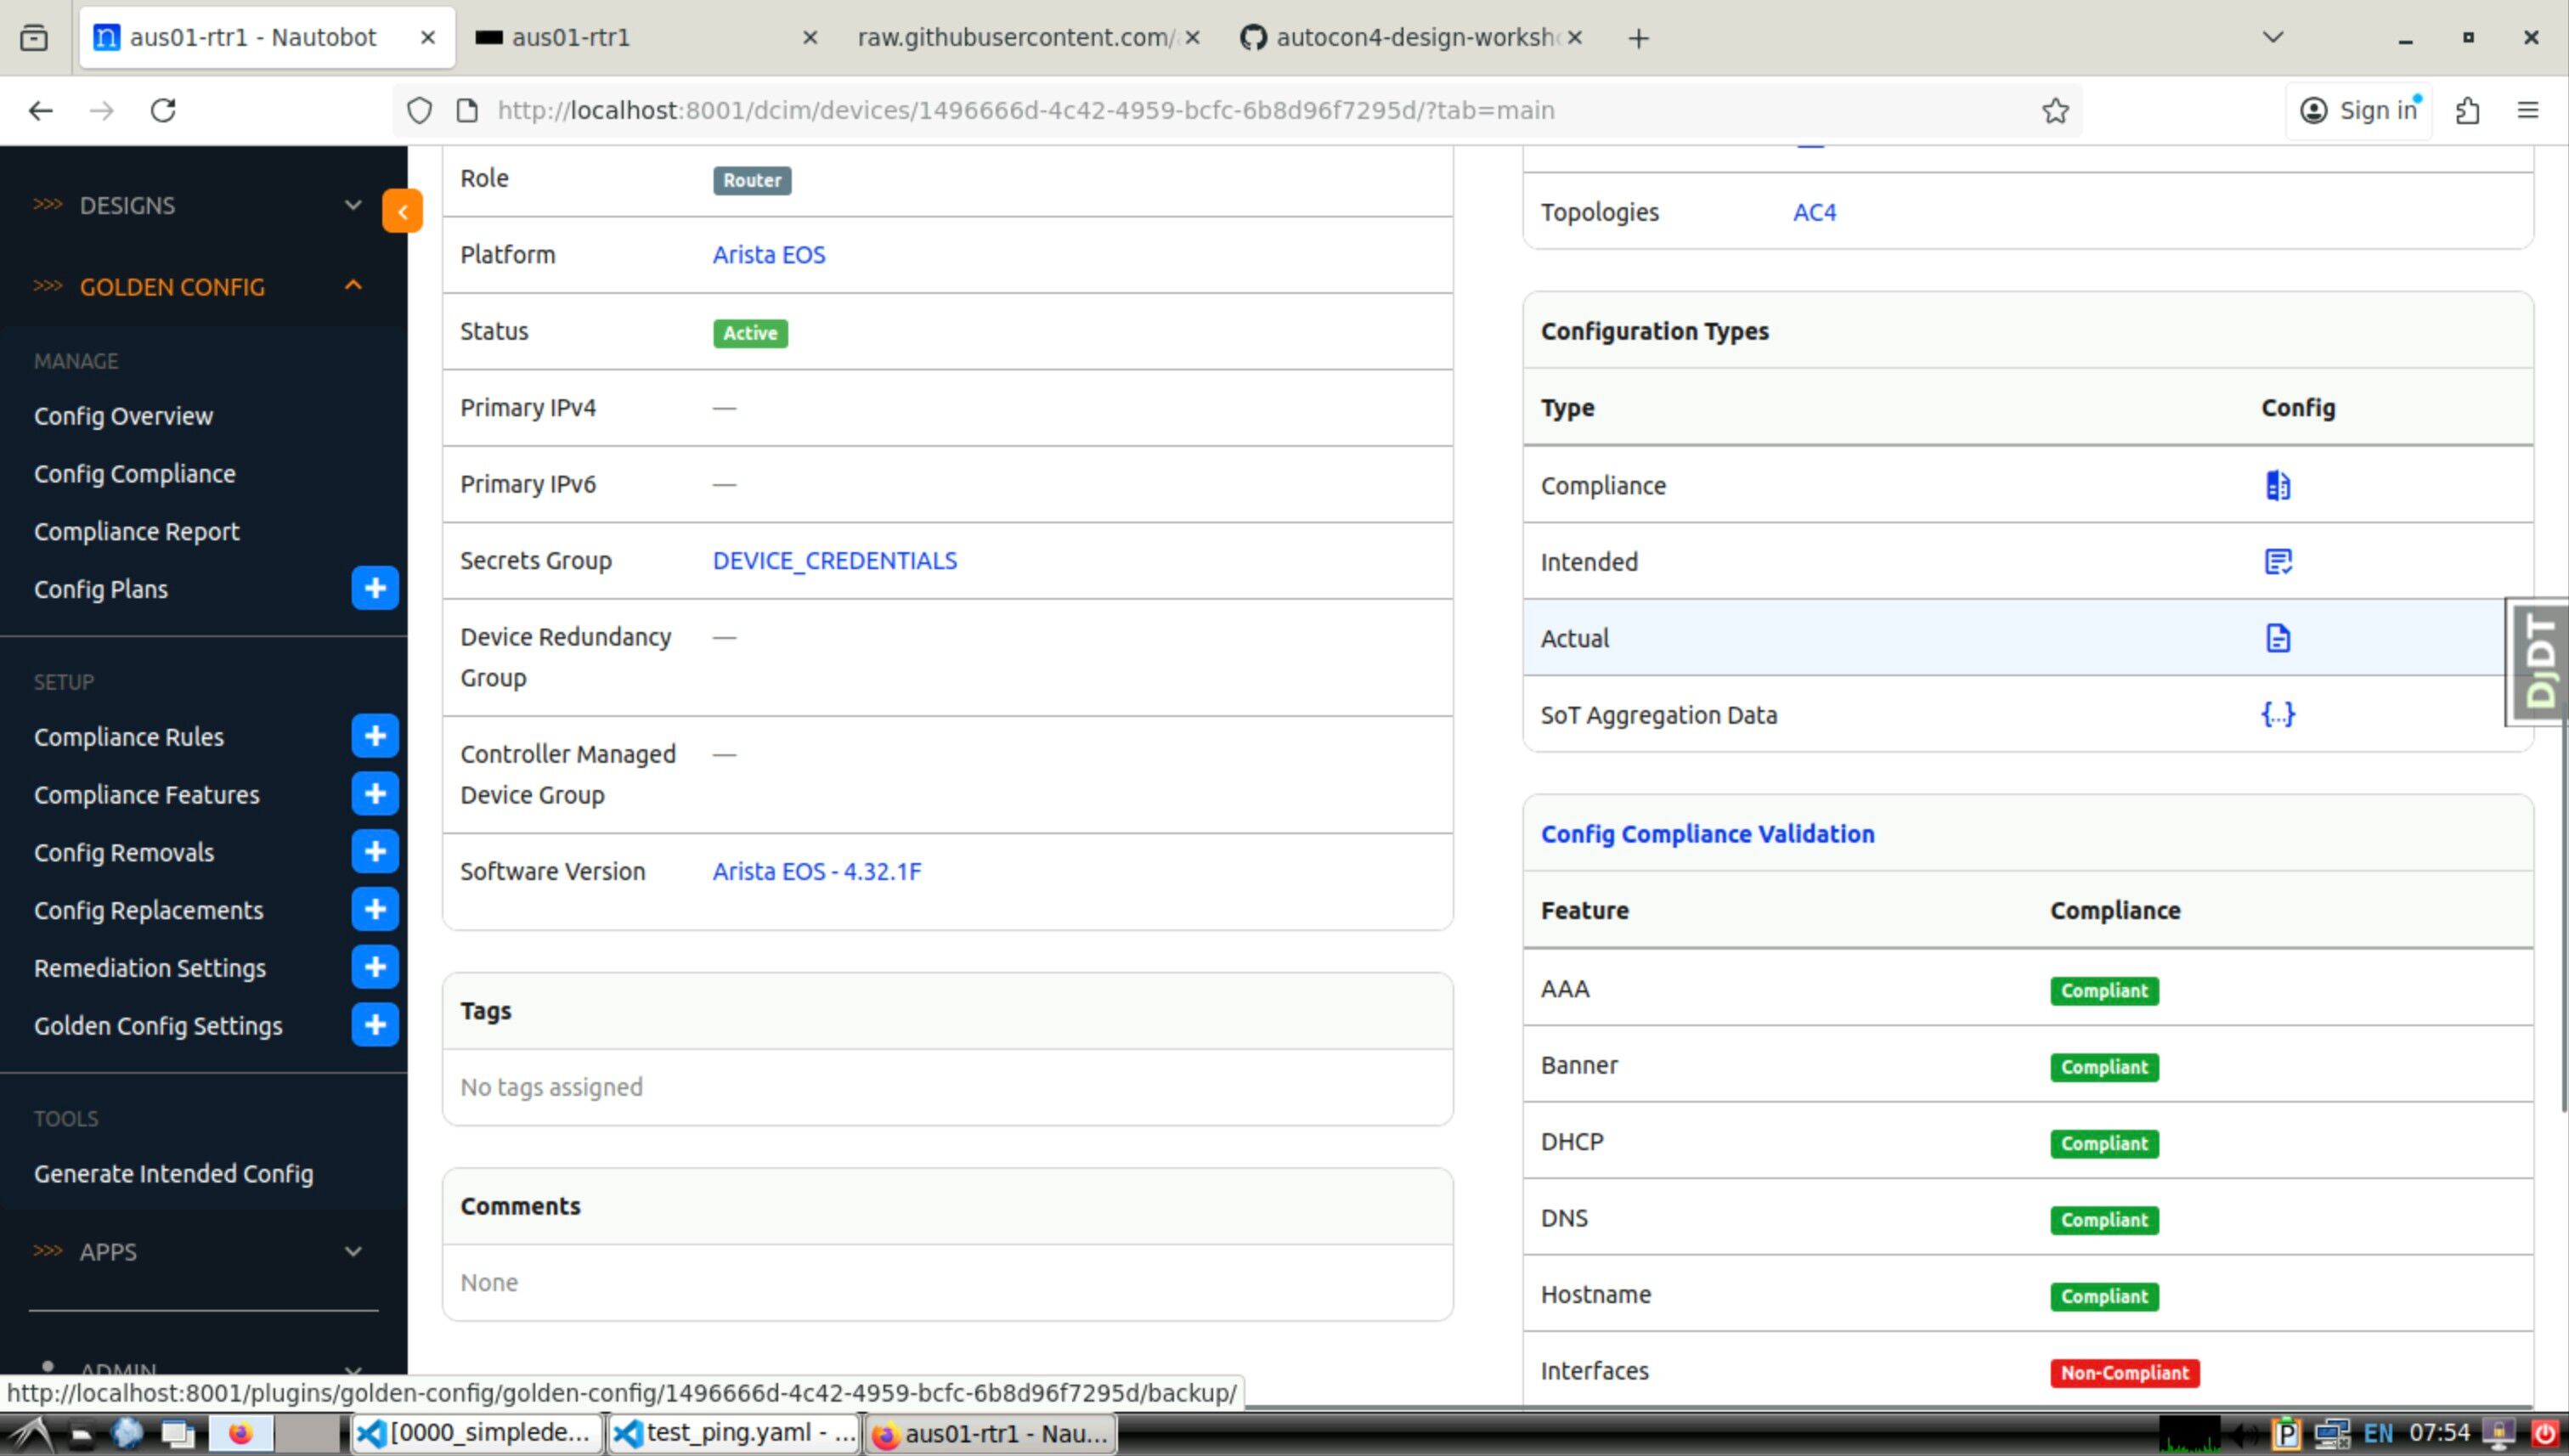
Task: Open the Django Debug Toolbar side handle
Action: click(2538, 661)
